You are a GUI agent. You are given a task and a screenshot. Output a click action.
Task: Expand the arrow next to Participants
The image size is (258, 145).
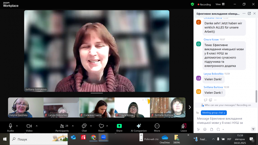pyautogui.click(x=73, y=126)
